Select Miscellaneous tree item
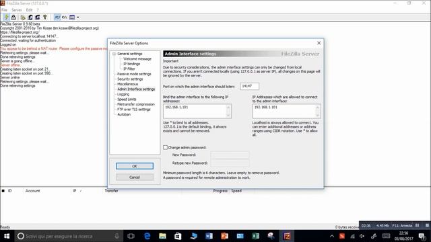The height and width of the screenshot is (242, 431). [x=127, y=84]
